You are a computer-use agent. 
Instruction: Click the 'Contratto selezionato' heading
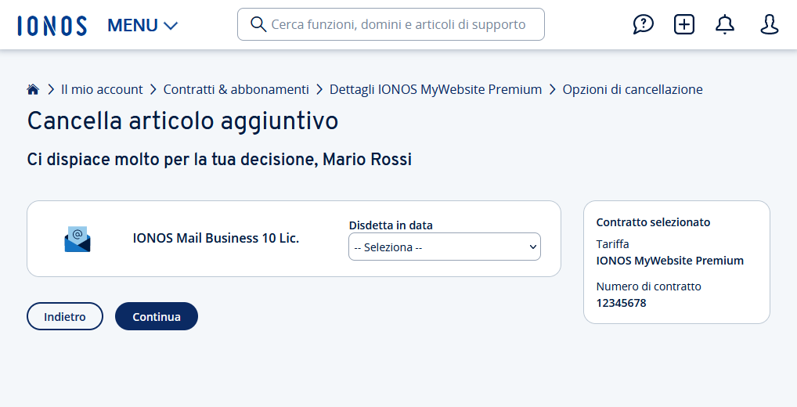[x=653, y=222]
